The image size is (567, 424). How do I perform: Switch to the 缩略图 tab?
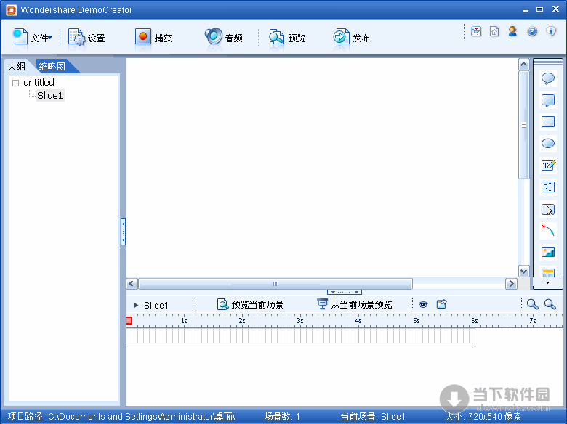(x=52, y=67)
